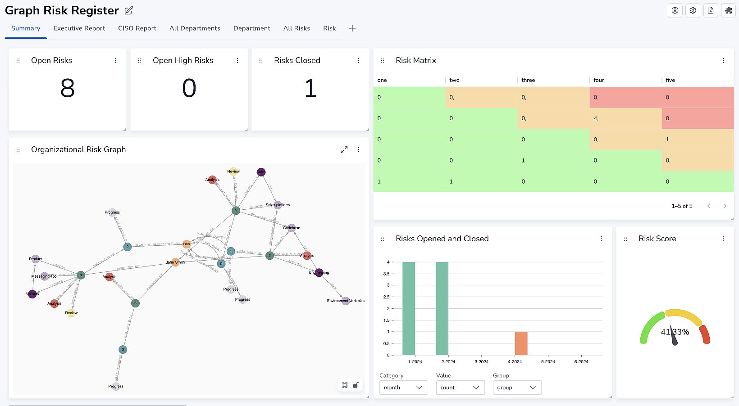Grab the Risks Closed drag handle

(x=261, y=60)
